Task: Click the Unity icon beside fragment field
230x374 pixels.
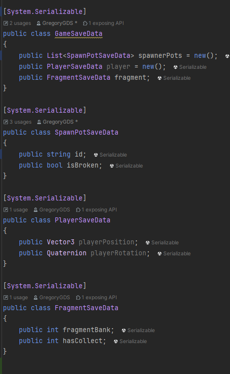Action: point(159,78)
